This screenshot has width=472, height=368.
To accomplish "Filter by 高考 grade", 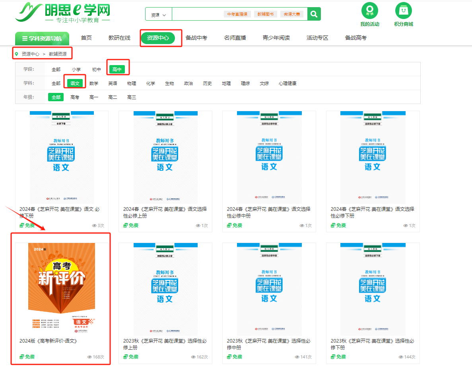I will tap(75, 97).
